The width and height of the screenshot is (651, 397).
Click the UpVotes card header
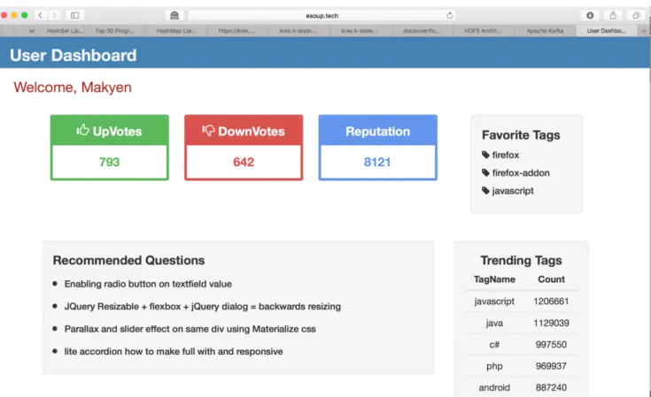pyautogui.click(x=110, y=131)
